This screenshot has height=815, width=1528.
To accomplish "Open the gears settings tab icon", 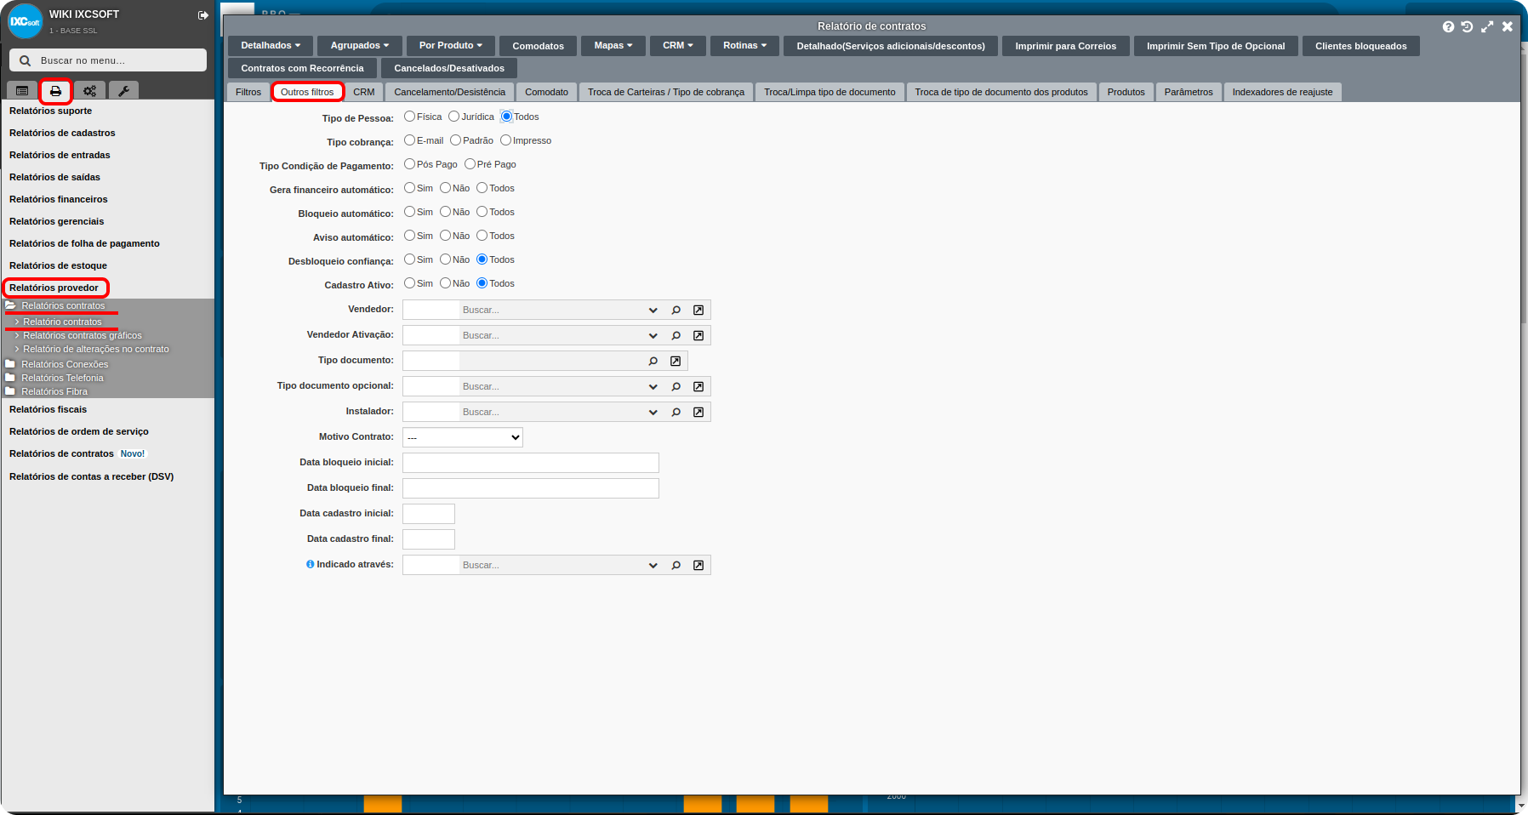I will pos(89,91).
